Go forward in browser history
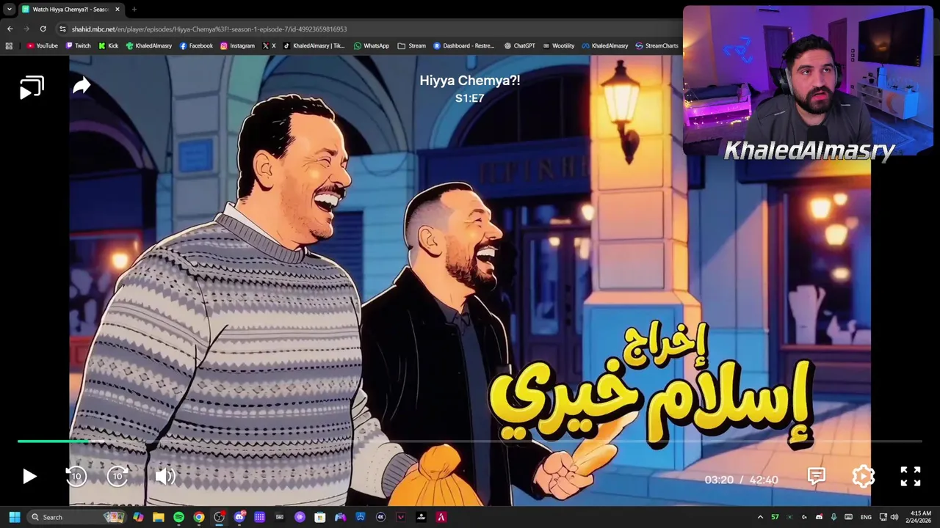The image size is (940, 528). click(26, 29)
